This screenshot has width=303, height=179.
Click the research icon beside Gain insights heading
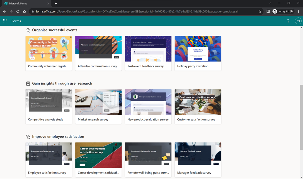point(28,83)
